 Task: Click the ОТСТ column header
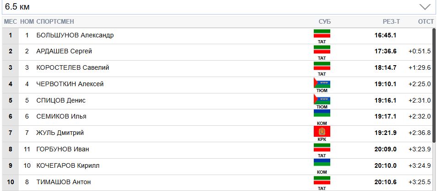[x=426, y=21]
